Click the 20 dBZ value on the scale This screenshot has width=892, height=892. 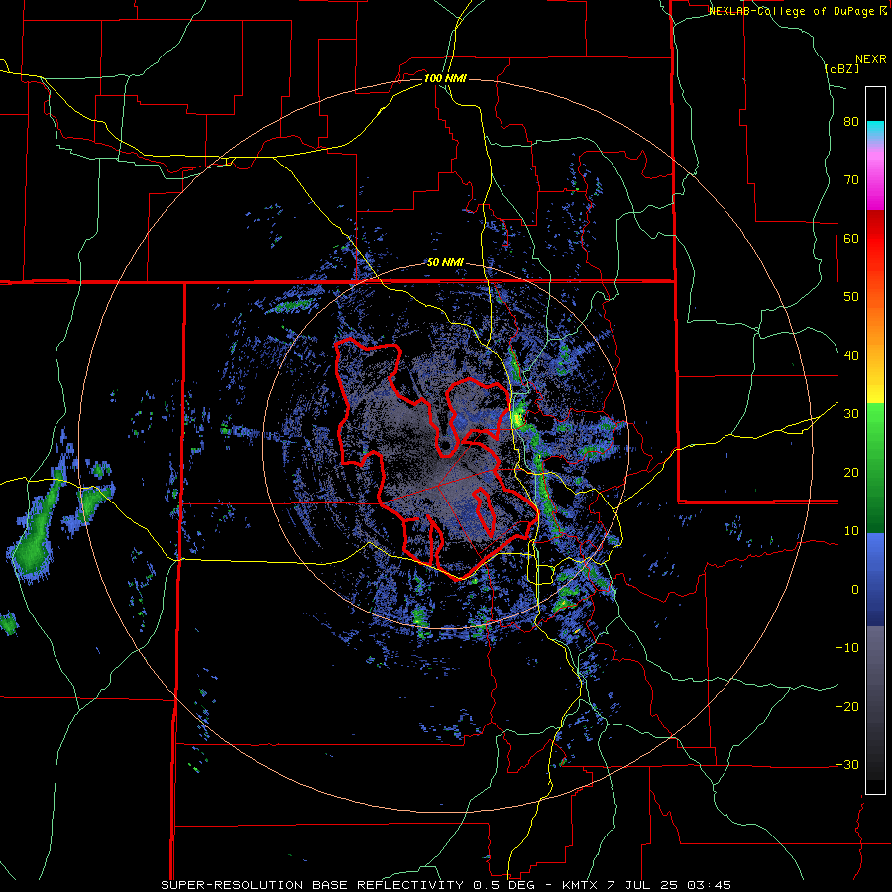coord(851,473)
